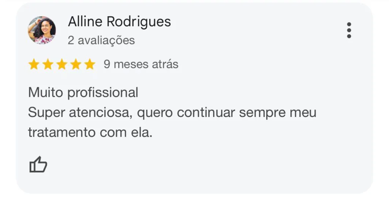Click the '9 meses atrás' timestamp
The width and height of the screenshot is (389, 197).
tap(141, 64)
